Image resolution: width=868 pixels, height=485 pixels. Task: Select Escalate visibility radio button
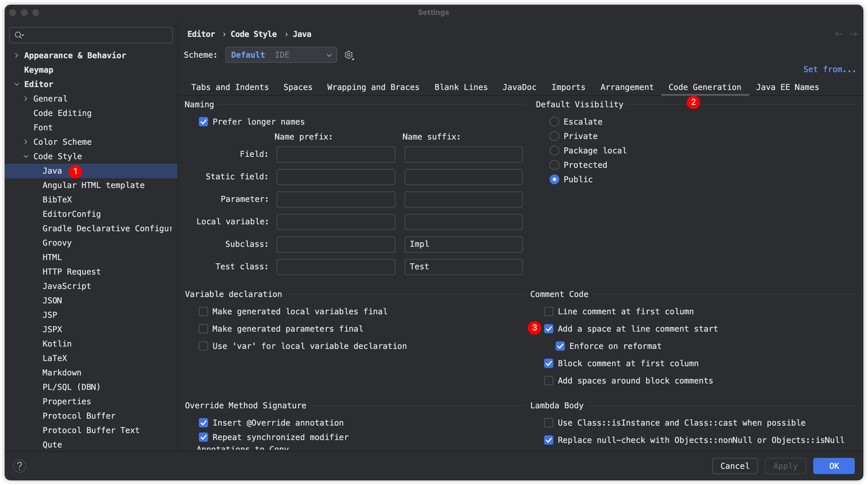[x=554, y=122]
